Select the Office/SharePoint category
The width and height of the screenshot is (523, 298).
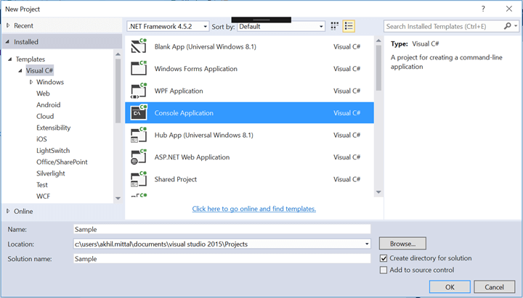(62, 162)
